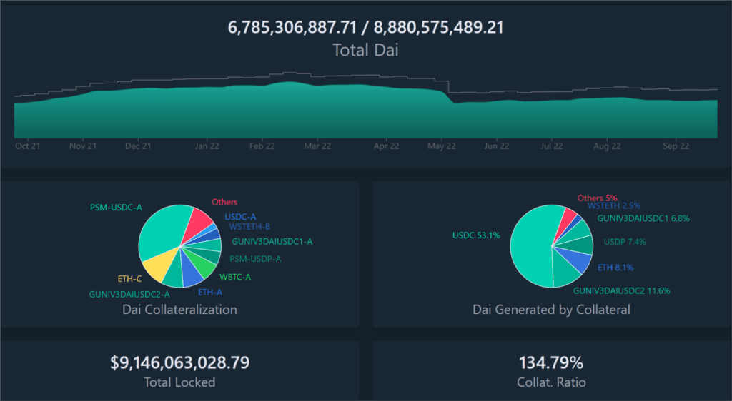Click the GUNIV3DAIUSDC1 6.8% label
This screenshot has height=401, width=732.
pyautogui.click(x=643, y=218)
